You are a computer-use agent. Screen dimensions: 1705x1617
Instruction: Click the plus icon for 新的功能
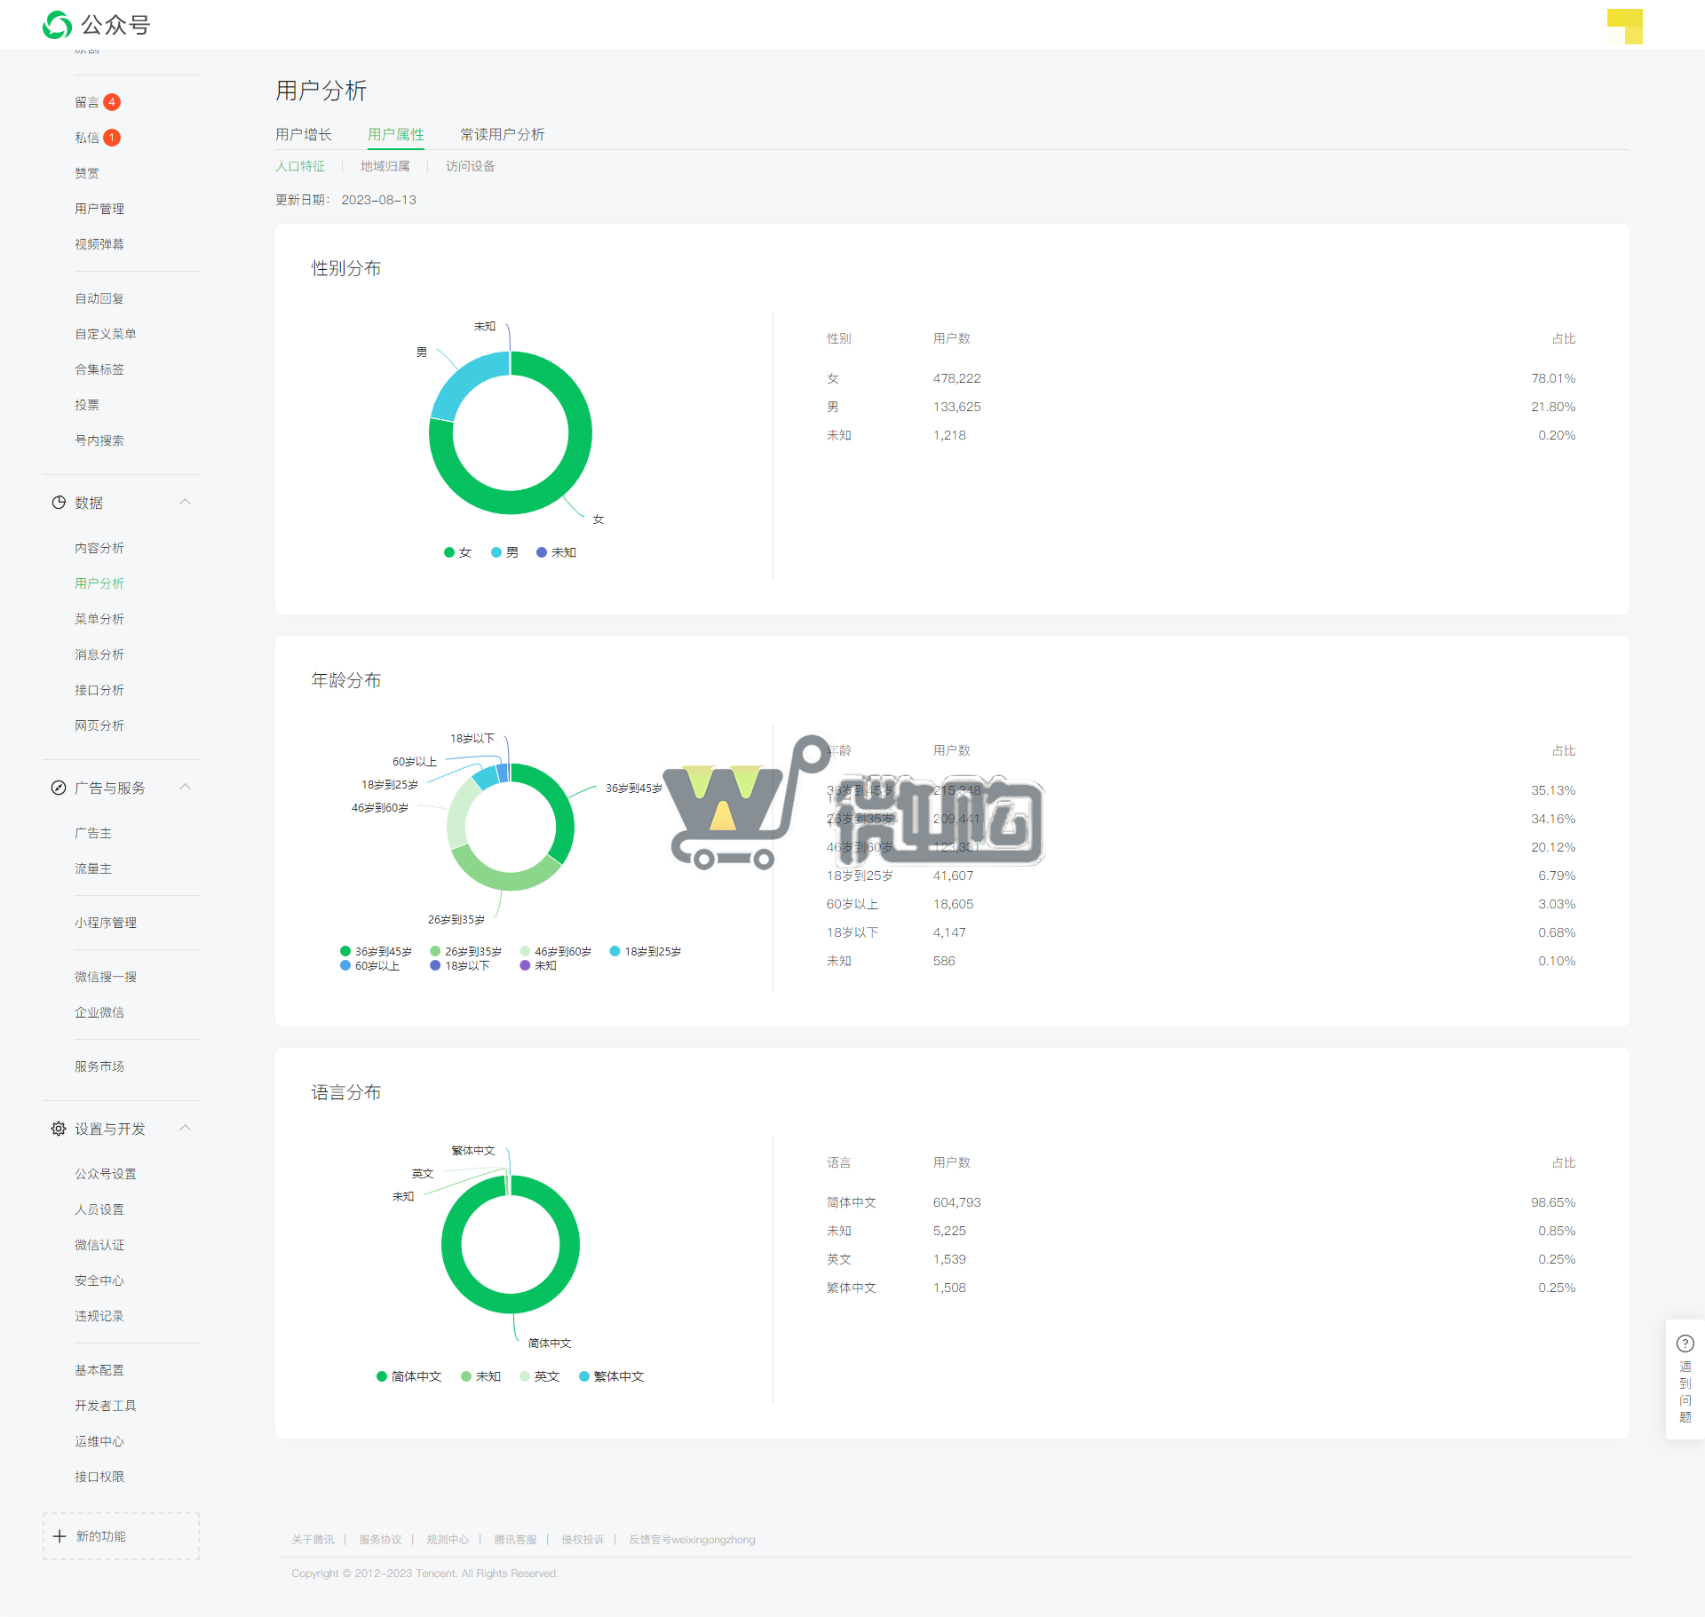click(59, 1536)
